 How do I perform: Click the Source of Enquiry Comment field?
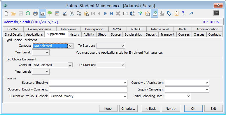[88, 90]
